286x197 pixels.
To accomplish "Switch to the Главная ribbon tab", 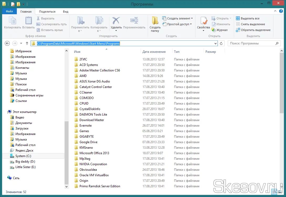I will tap(26, 12).
